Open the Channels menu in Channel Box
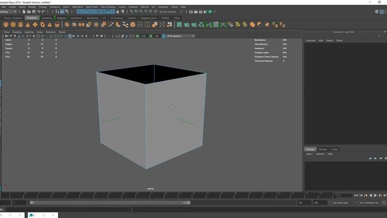 310,41
